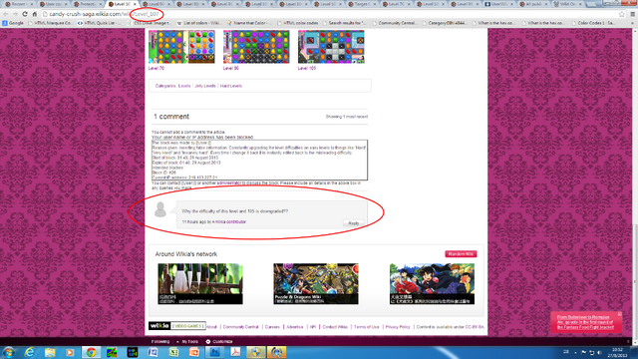This screenshot has width=638, height=359.
Task: Open the Level 70 text link
Action: click(157, 69)
